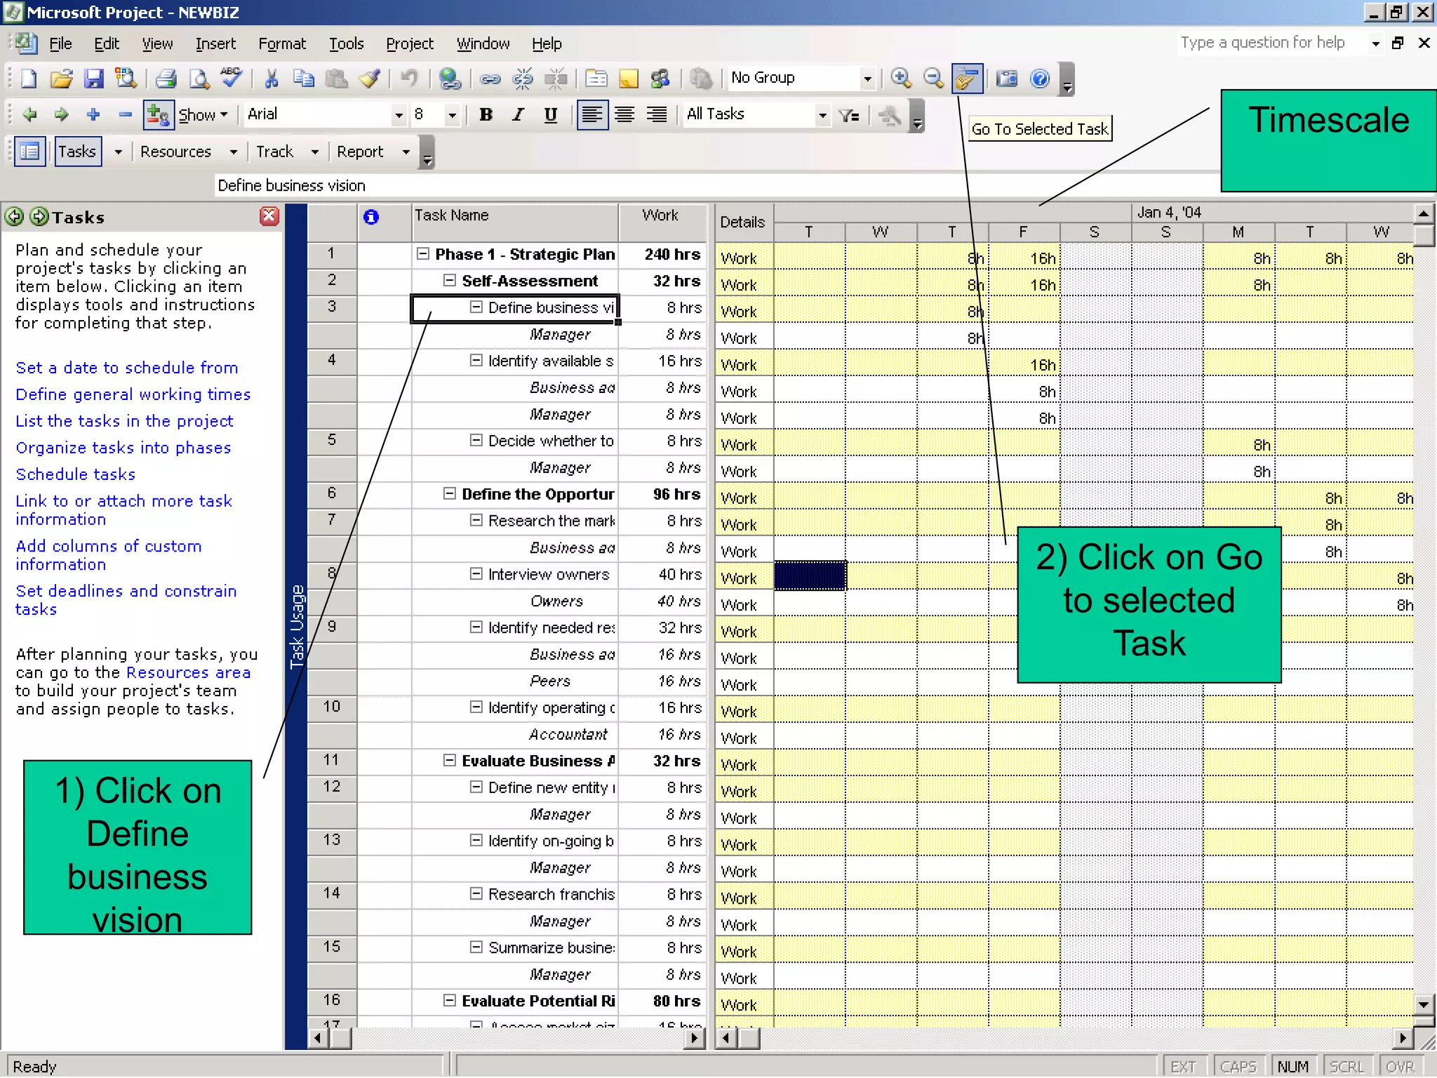Select Align Left button
The height and width of the screenshot is (1078, 1437).
point(592,114)
